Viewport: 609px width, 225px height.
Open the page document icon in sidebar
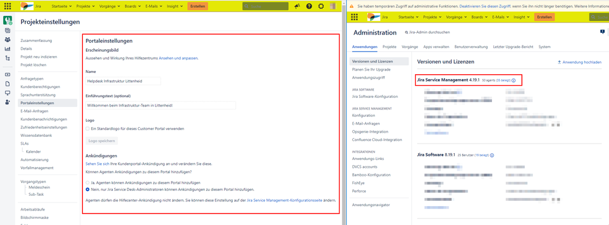8,84
